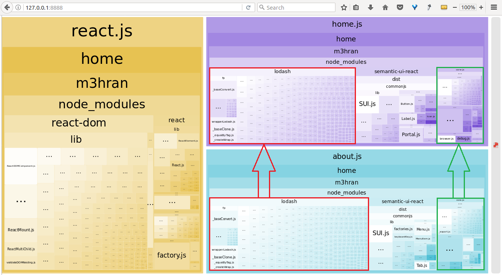Select the home.js bundle title
502x275 pixels.
coord(347,24)
